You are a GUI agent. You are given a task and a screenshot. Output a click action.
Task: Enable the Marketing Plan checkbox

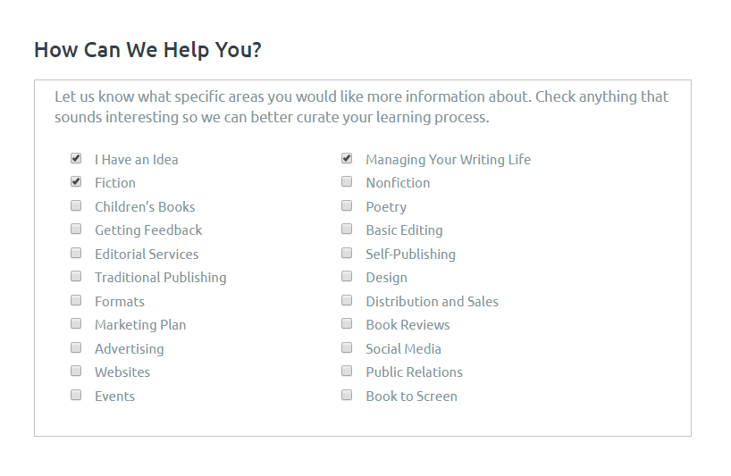pos(76,324)
